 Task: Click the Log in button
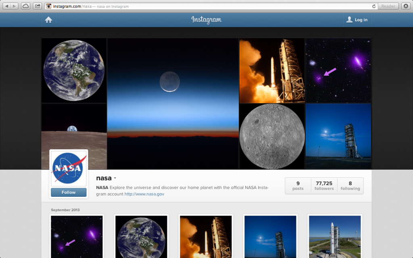360,19
